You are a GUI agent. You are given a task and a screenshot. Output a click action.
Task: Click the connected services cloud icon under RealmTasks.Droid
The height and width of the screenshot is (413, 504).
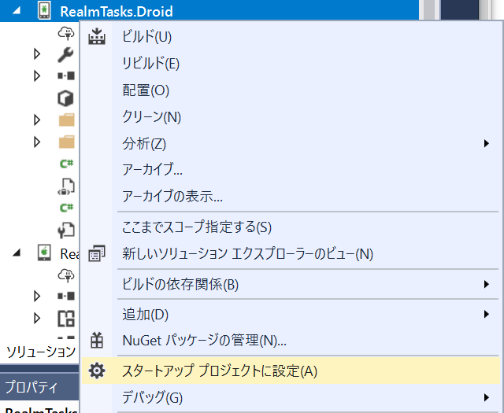click(x=66, y=33)
